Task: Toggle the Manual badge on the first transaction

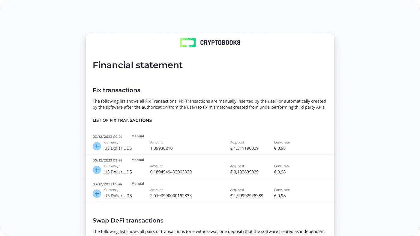Action: [137, 136]
